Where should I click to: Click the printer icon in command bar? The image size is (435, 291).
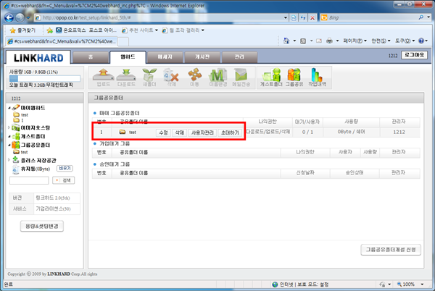[329, 41]
